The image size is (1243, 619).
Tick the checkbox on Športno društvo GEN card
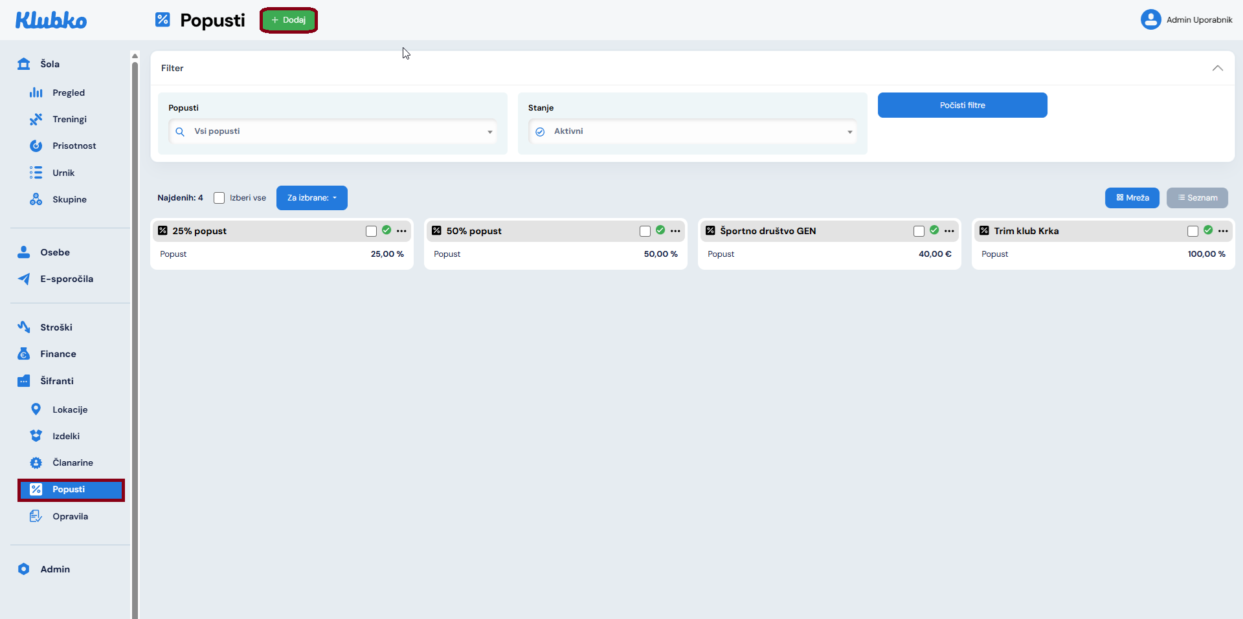click(919, 231)
